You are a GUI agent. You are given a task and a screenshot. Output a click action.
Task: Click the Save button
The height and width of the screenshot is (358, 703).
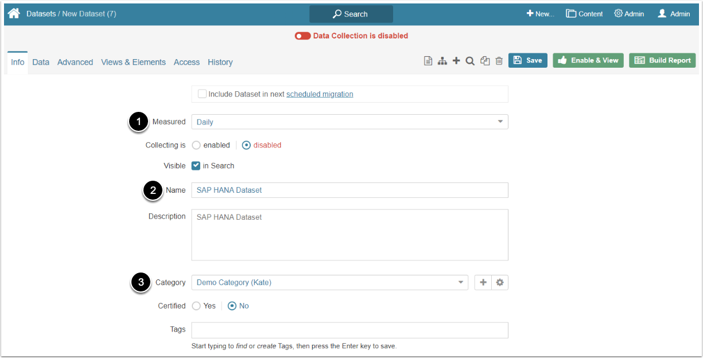pos(528,60)
